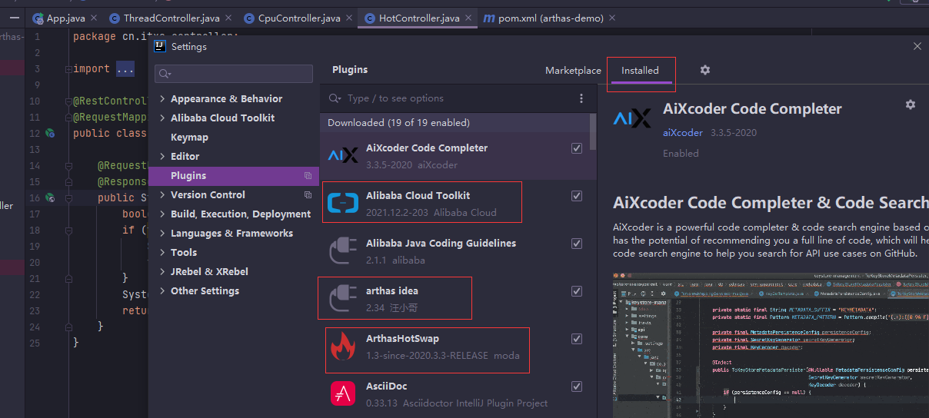Open the AiXcoder detail gear menu
The width and height of the screenshot is (929, 418).
(911, 104)
